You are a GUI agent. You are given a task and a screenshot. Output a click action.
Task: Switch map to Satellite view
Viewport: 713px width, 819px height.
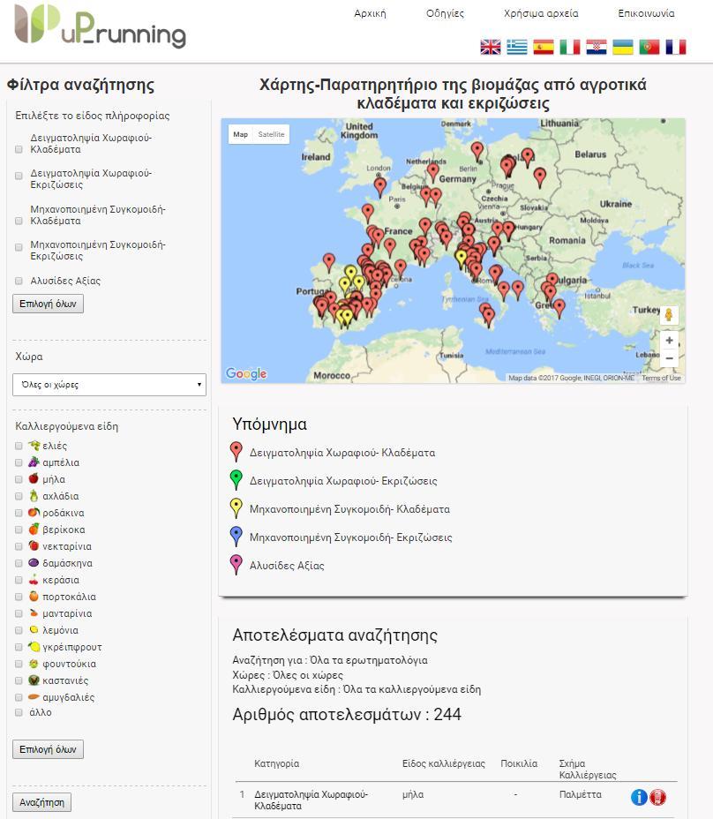pos(271,134)
